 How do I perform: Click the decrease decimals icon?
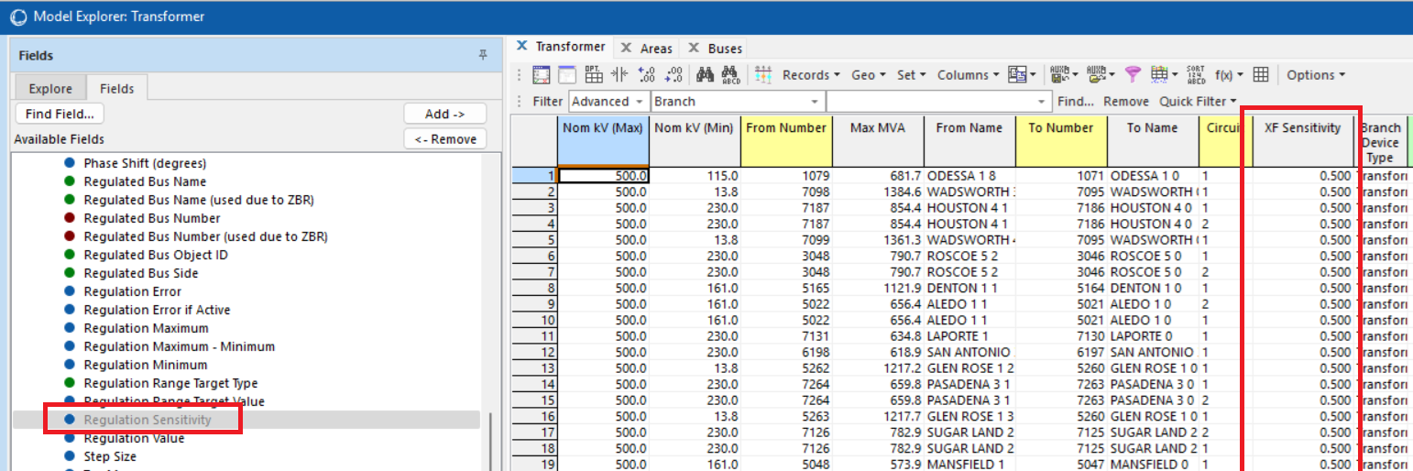(674, 75)
